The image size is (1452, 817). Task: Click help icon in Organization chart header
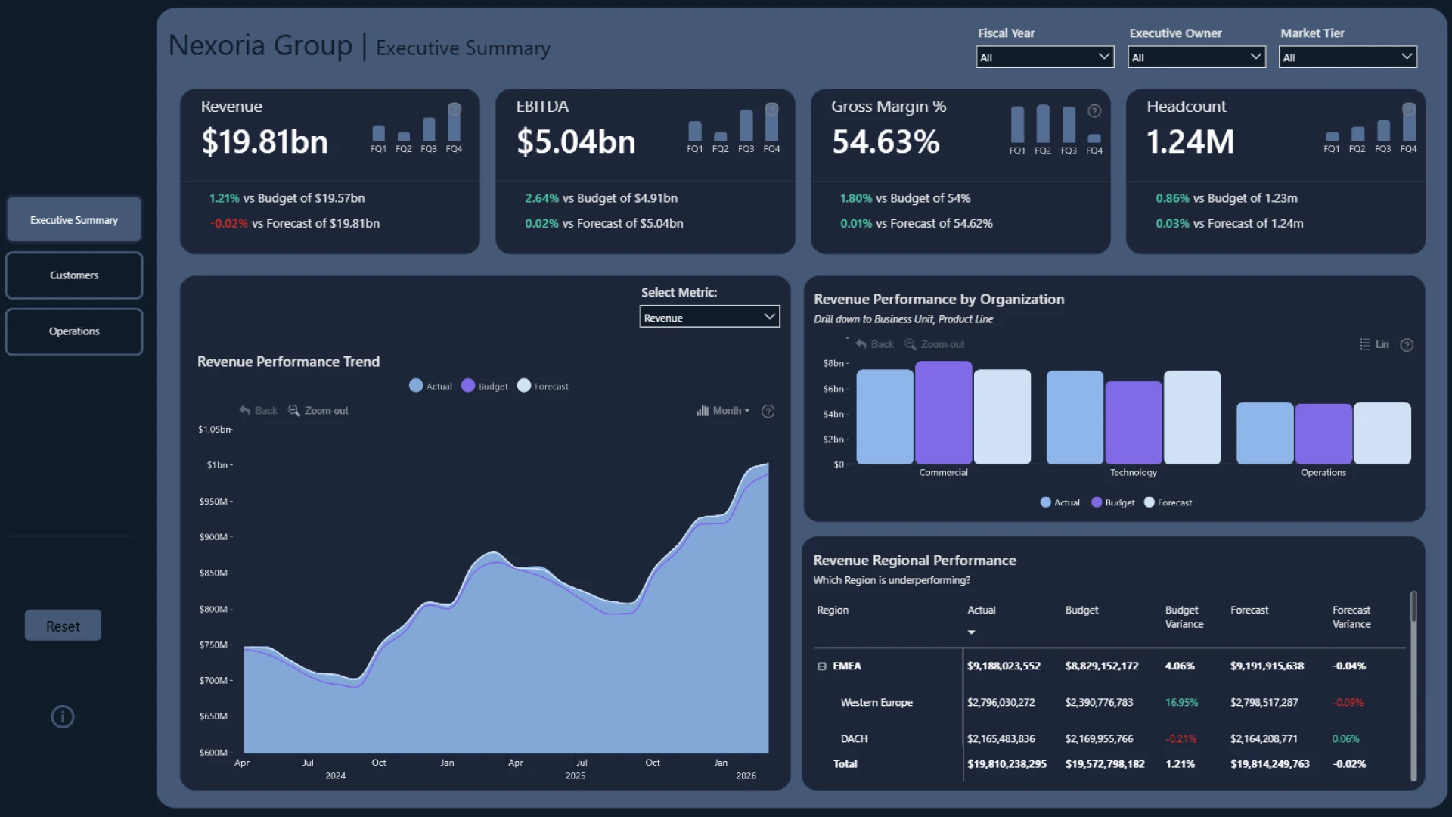click(x=1406, y=345)
